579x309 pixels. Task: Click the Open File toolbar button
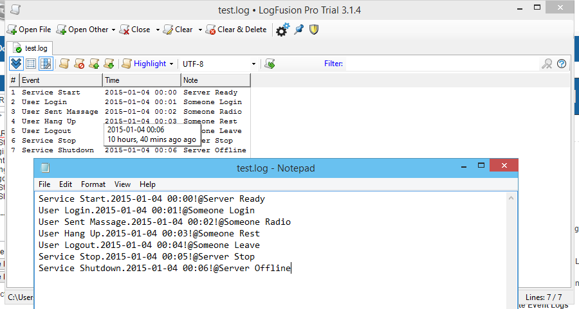(x=29, y=30)
